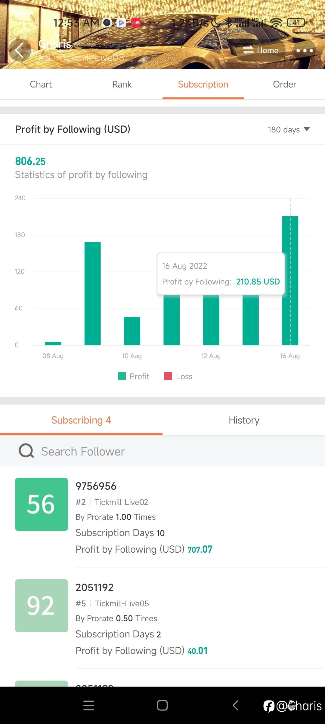Toggle the Loss legend series
The height and width of the screenshot is (724, 325).
click(x=178, y=376)
